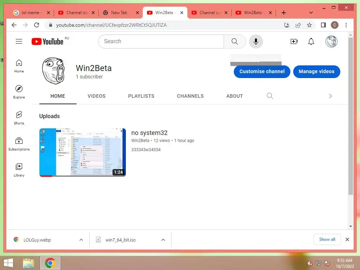Click the Win2Beta channel avatar
Viewport: 360px width, 270px height.
pos(53,71)
